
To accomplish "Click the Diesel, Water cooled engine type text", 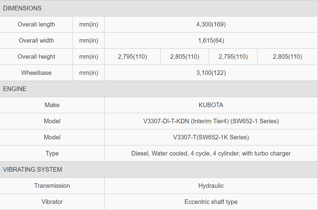I will click(x=211, y=153).
